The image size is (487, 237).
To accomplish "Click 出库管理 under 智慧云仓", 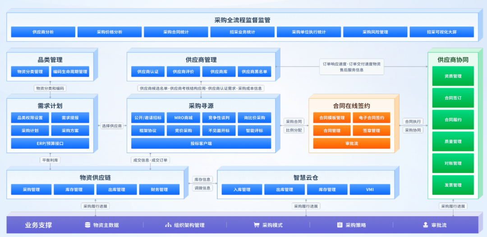I will [285, 190].
